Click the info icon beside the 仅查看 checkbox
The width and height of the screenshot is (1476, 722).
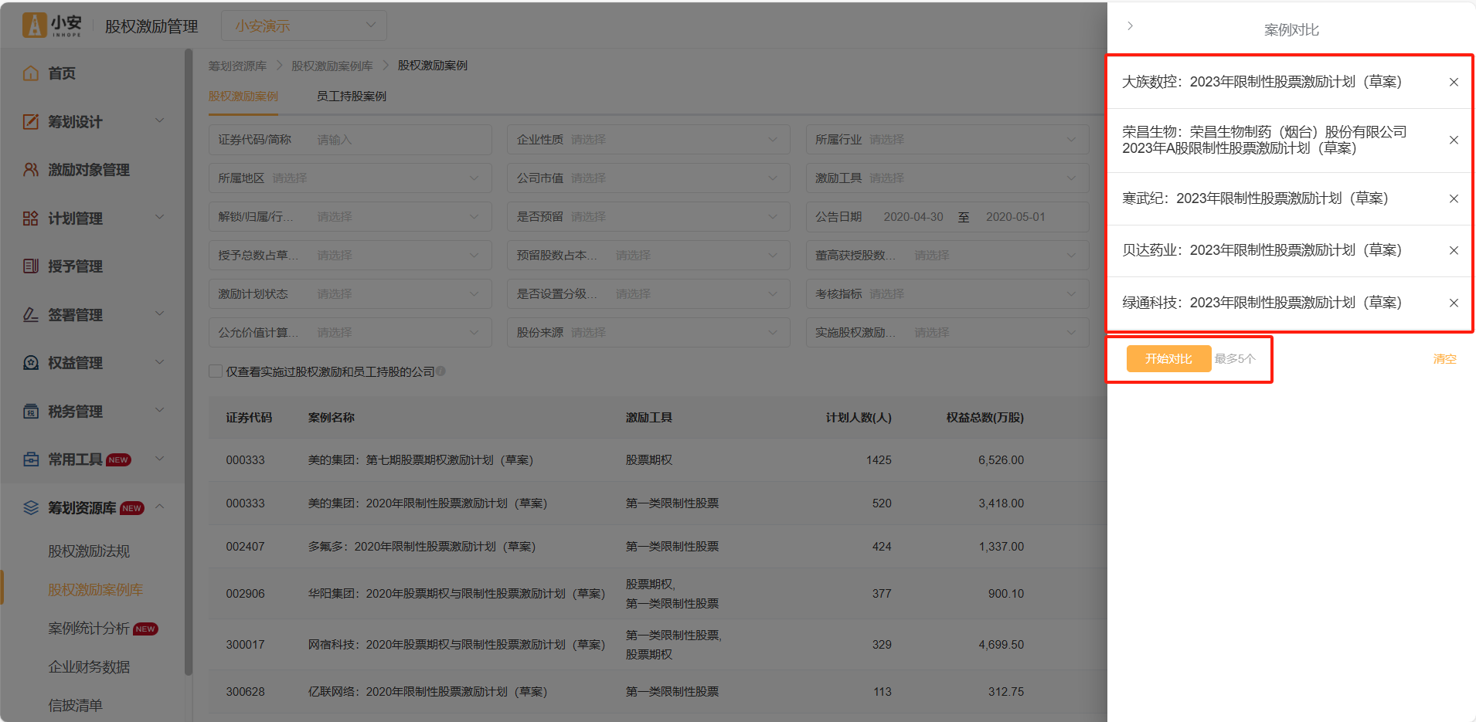pos(440,371)
